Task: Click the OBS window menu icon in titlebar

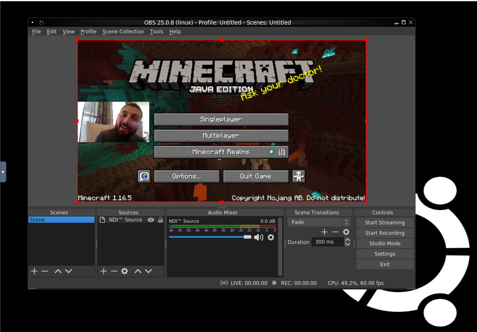Action: 33,23
